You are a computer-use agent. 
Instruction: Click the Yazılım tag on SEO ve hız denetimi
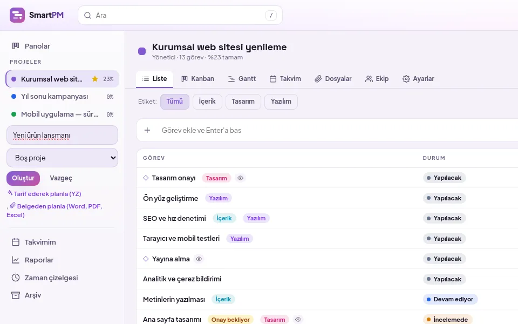click(x=256, y=218)
